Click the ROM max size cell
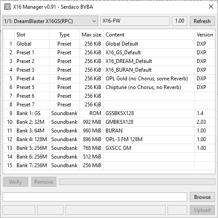218x218 pixels. (x=92, y=113)
